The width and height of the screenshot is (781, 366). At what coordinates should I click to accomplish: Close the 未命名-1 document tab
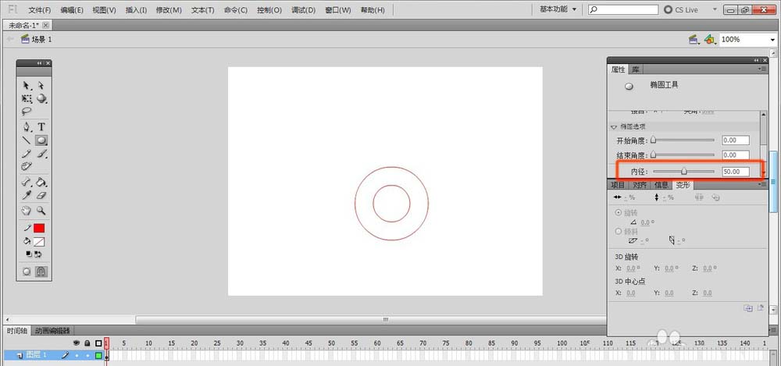click(46, 25)
